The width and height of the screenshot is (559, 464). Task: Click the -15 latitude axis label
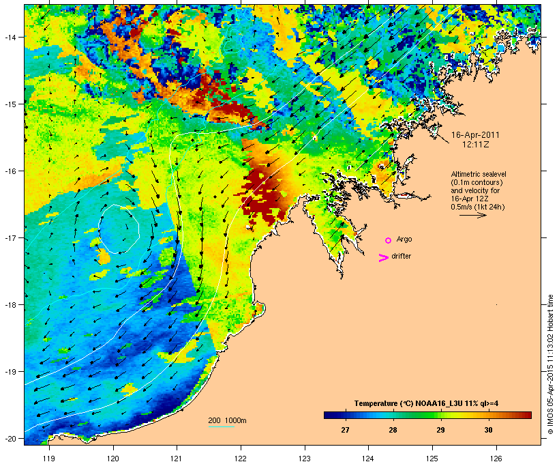pyautogui.click(x=10, y=104)
